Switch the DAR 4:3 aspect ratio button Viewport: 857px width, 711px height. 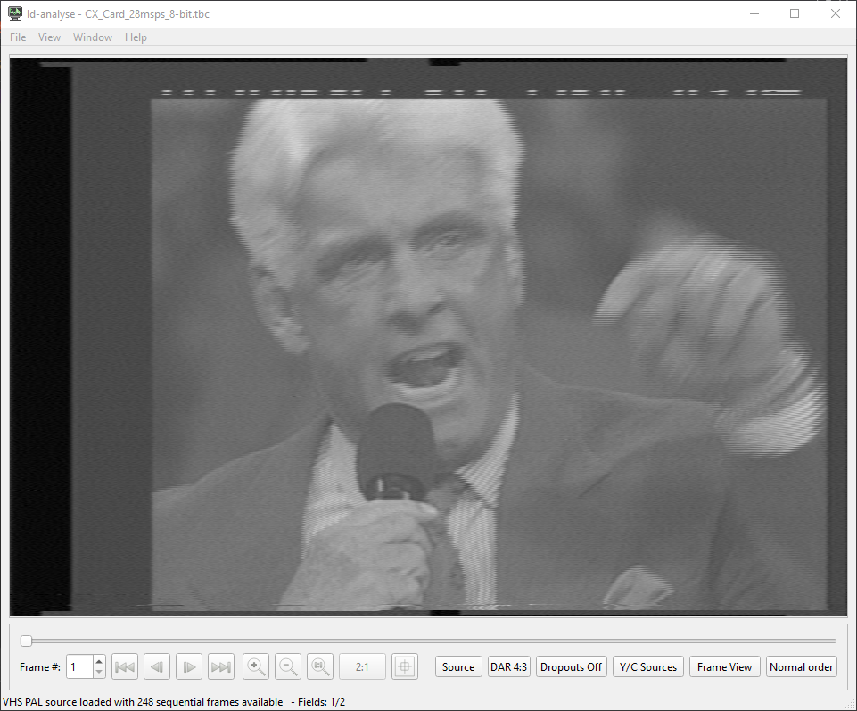pos(508,666)
